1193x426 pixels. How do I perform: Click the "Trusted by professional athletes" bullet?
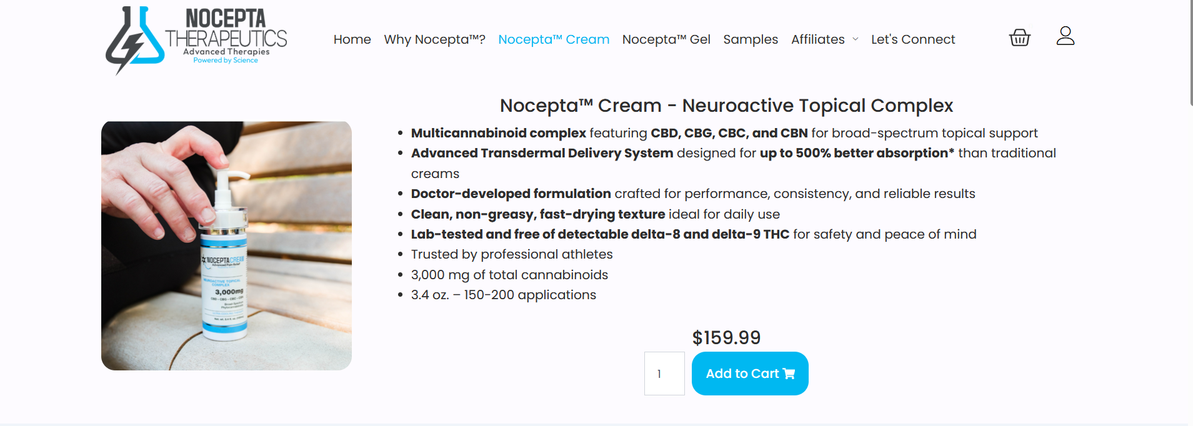512,254
